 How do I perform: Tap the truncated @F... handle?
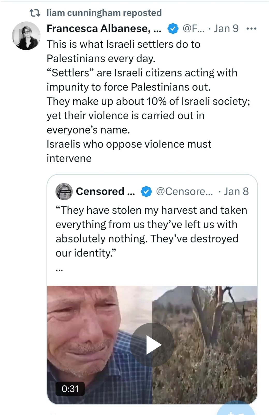[x=193, y=29]
